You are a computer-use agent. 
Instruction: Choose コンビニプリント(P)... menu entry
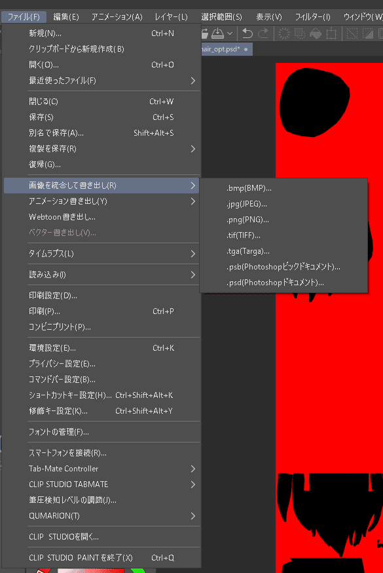[101, 326]
